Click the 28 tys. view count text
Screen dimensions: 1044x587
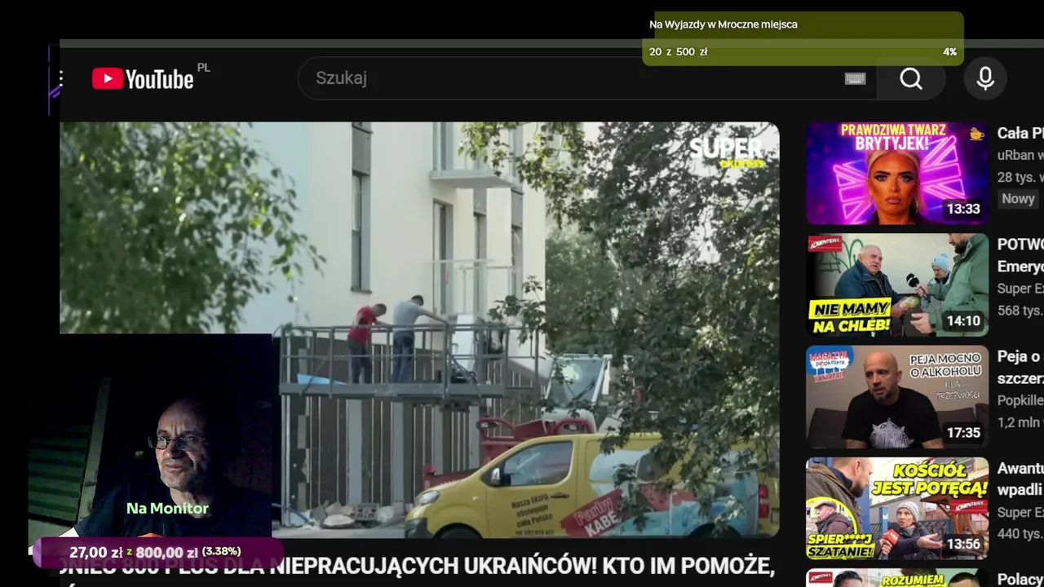point(1020,177)
